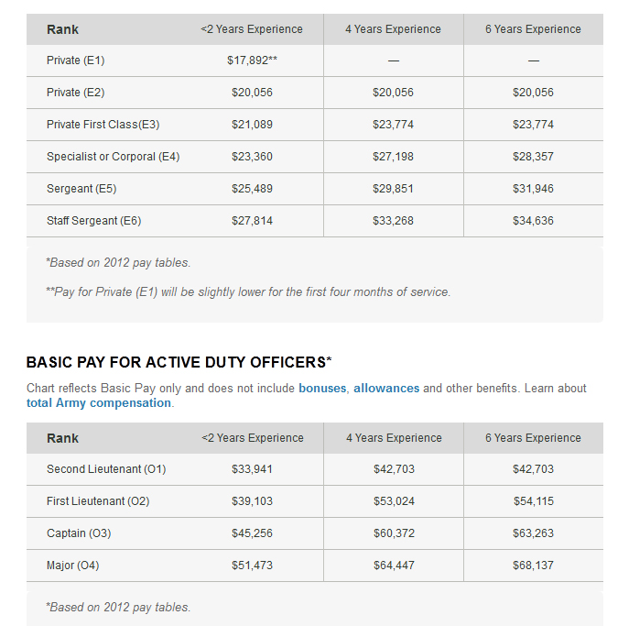This screenshot has height=626, width=618.
Task: Click the Staff Sergeant (E6) row label
Action: pyautogui.click(x=94, y=221)
